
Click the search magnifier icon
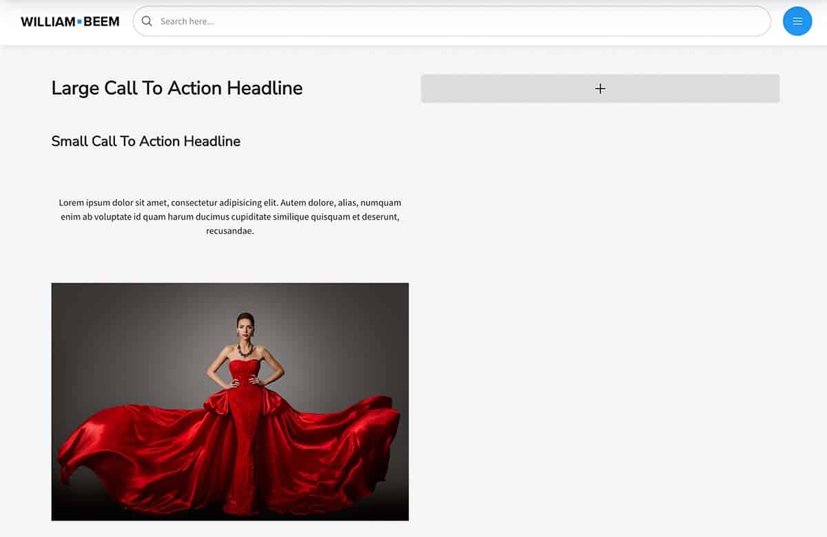click(147, 21)
